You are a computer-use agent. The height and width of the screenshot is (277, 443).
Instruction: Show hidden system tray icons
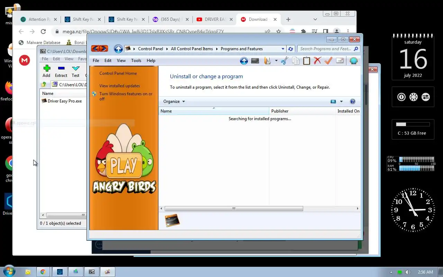point(391,272)
